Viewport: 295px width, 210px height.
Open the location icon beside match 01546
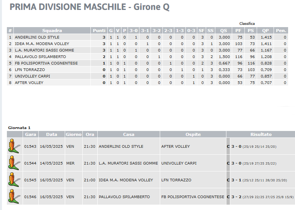[14, 197]
